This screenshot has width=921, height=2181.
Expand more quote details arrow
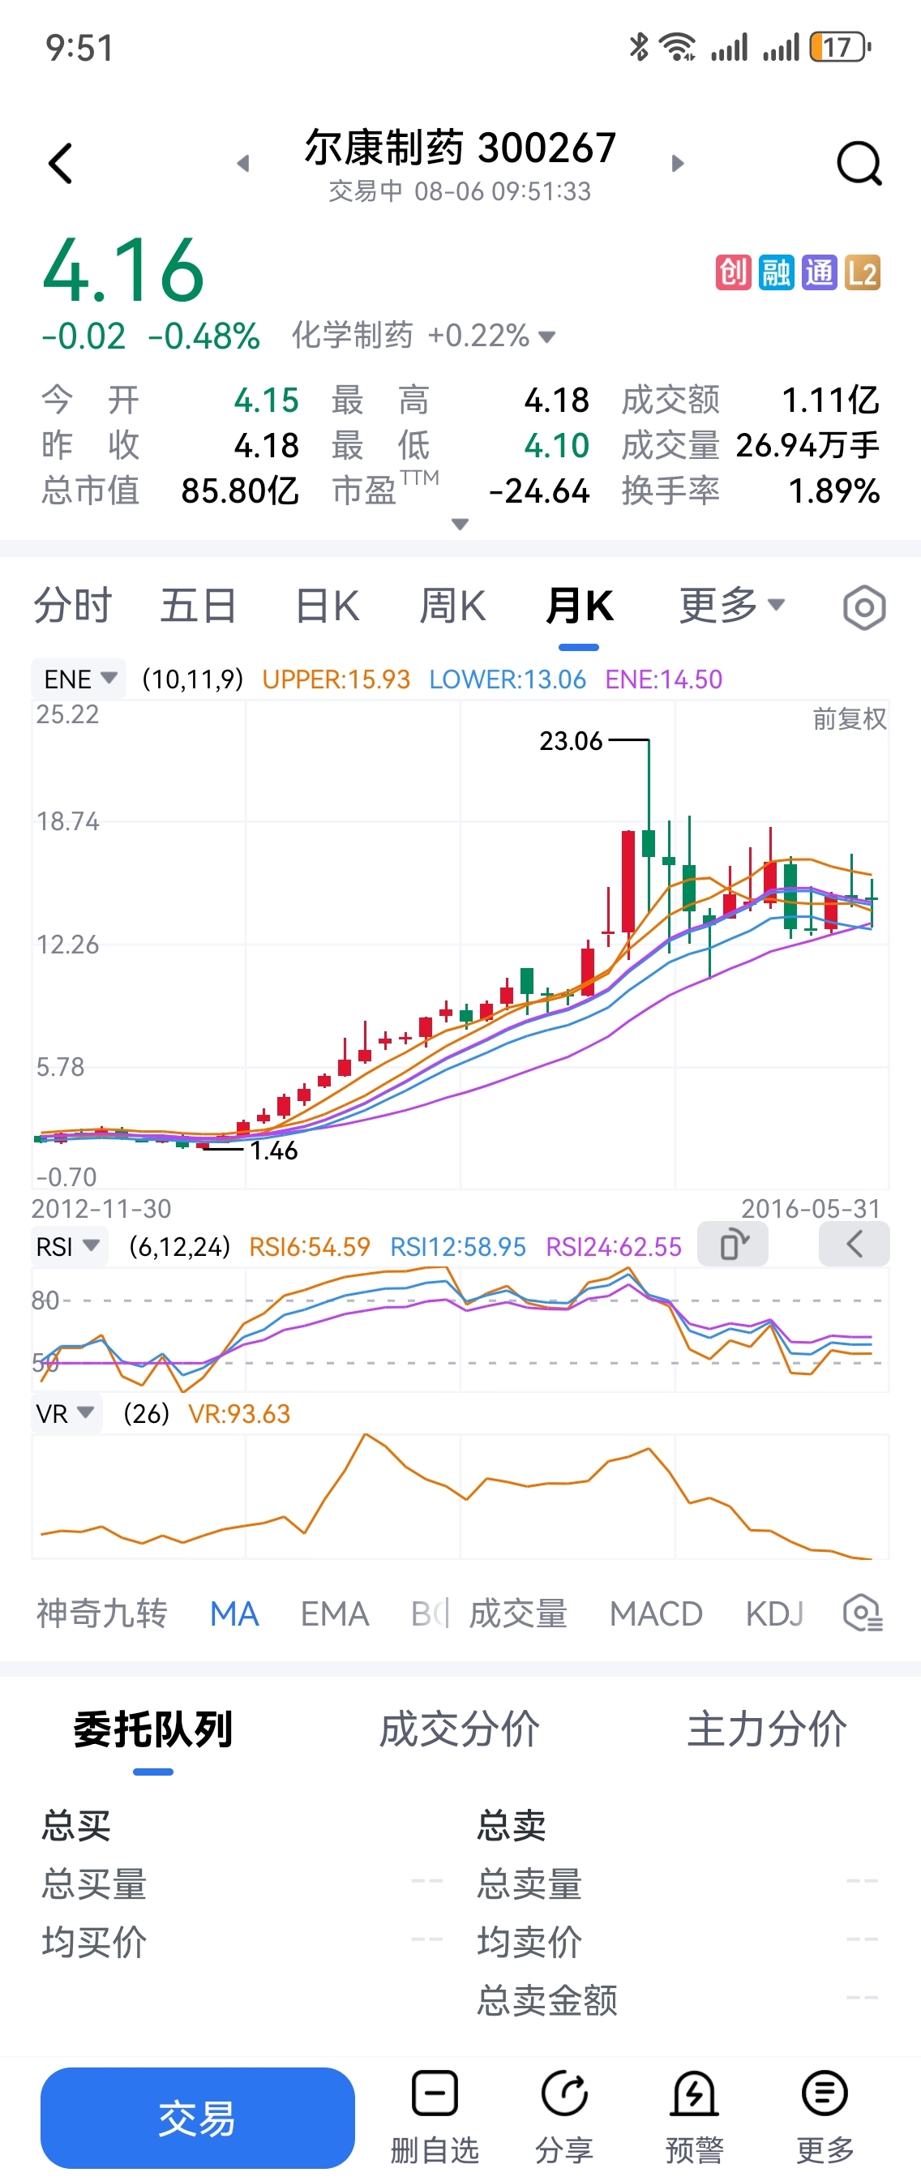click(460, 524)
